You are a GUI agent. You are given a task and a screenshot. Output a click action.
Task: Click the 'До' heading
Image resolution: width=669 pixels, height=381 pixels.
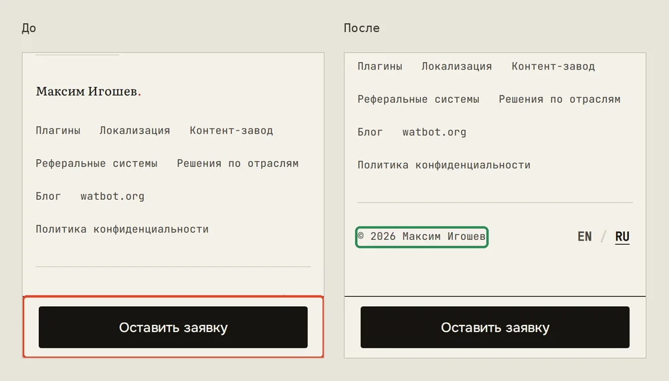[29, 28]
